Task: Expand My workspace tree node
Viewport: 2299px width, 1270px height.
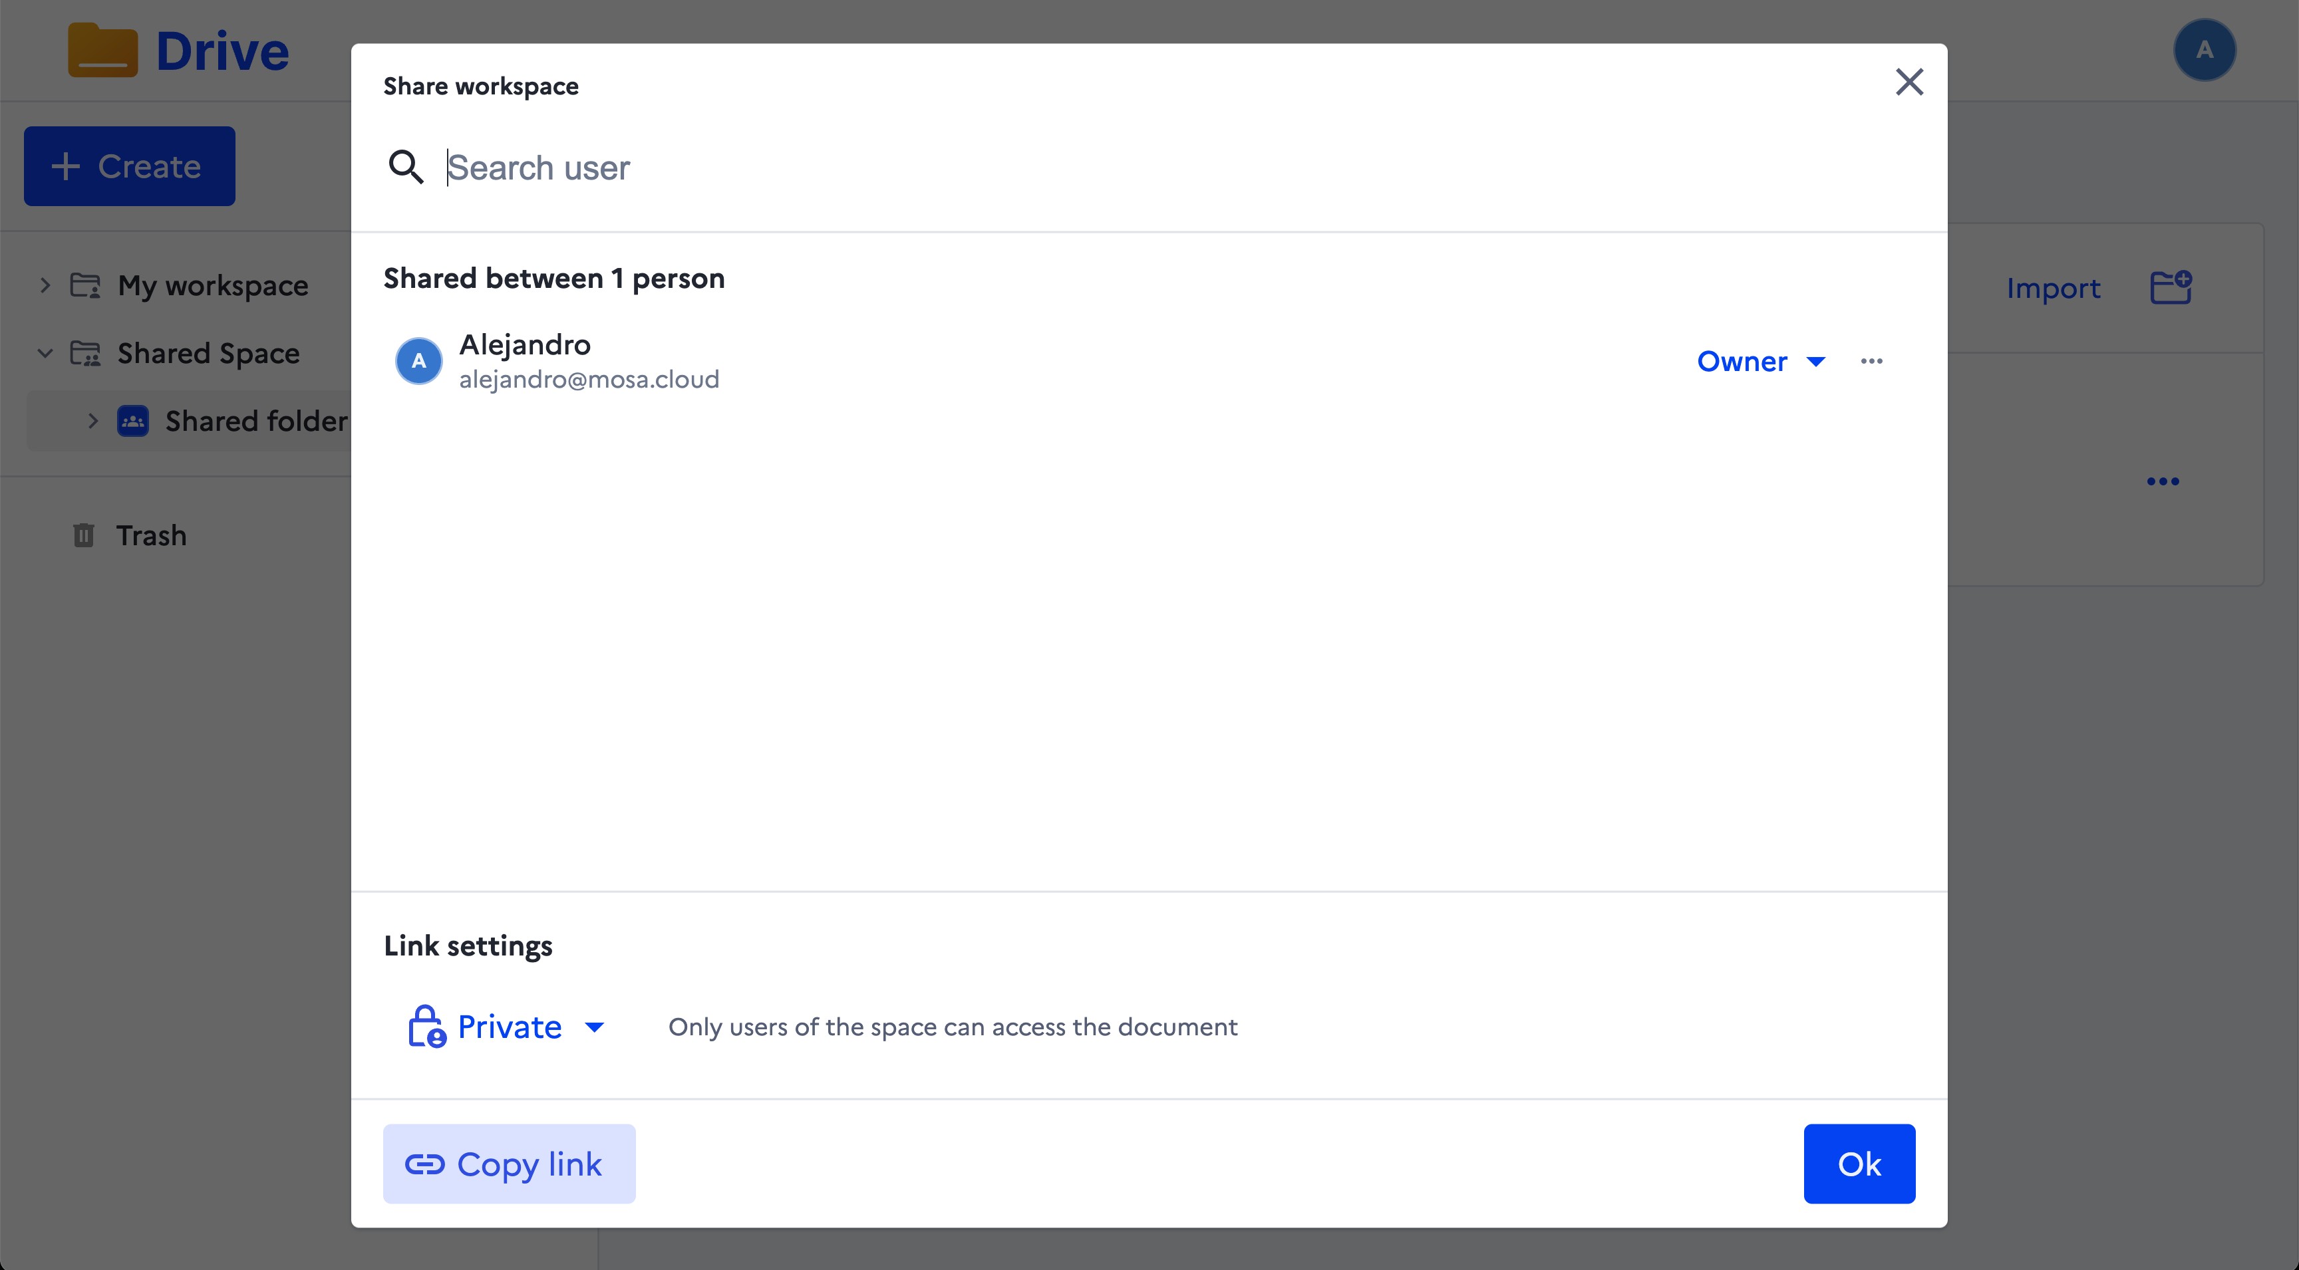Action: (x=45, y=285)
